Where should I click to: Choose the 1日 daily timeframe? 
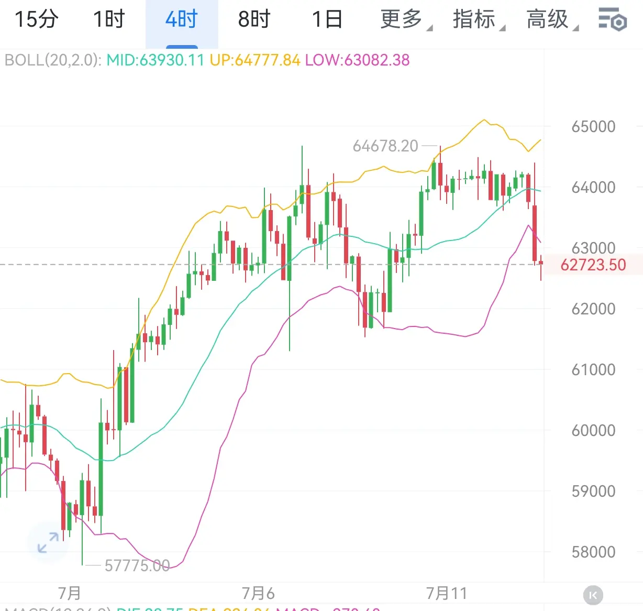327,19
